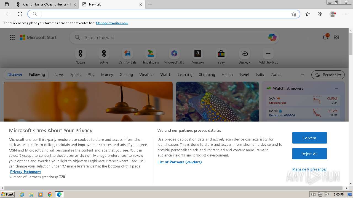Open the Favorites panel
Viewport: 353px width, 198px height.
point(308,14)
